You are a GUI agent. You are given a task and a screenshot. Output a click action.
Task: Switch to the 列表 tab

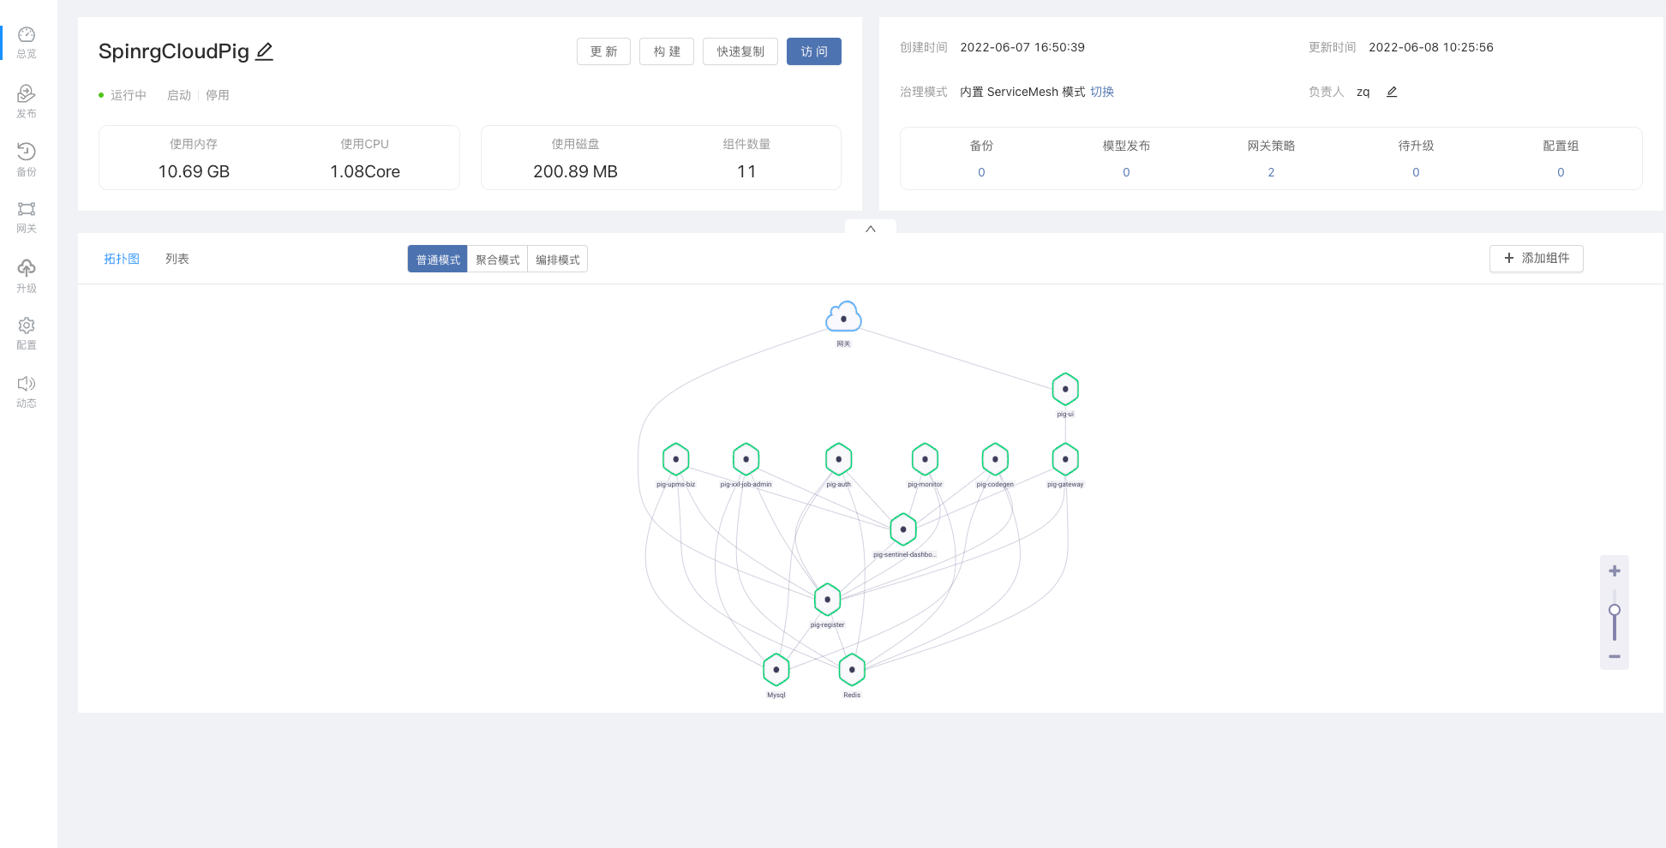click(177, 259)
